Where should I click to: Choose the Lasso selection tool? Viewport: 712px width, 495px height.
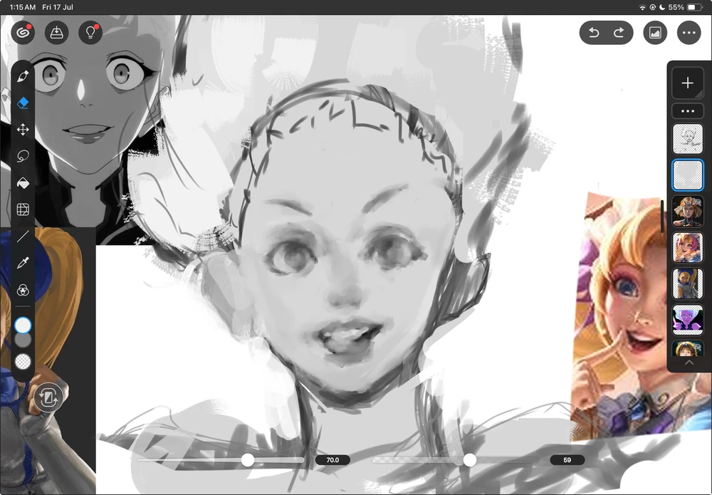(x=23, y=156)
